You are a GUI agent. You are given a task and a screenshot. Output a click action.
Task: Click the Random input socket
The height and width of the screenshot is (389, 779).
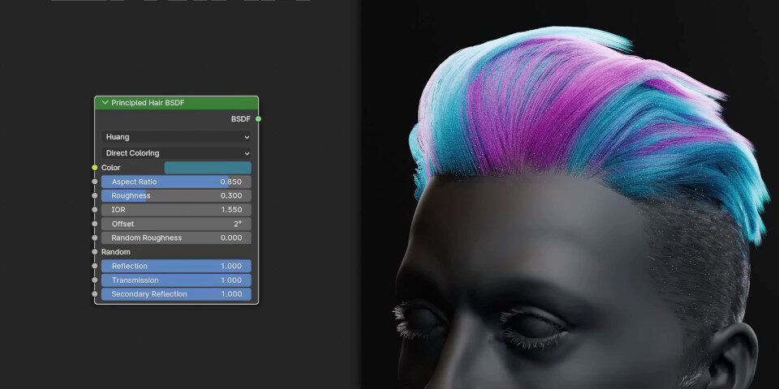95,252
